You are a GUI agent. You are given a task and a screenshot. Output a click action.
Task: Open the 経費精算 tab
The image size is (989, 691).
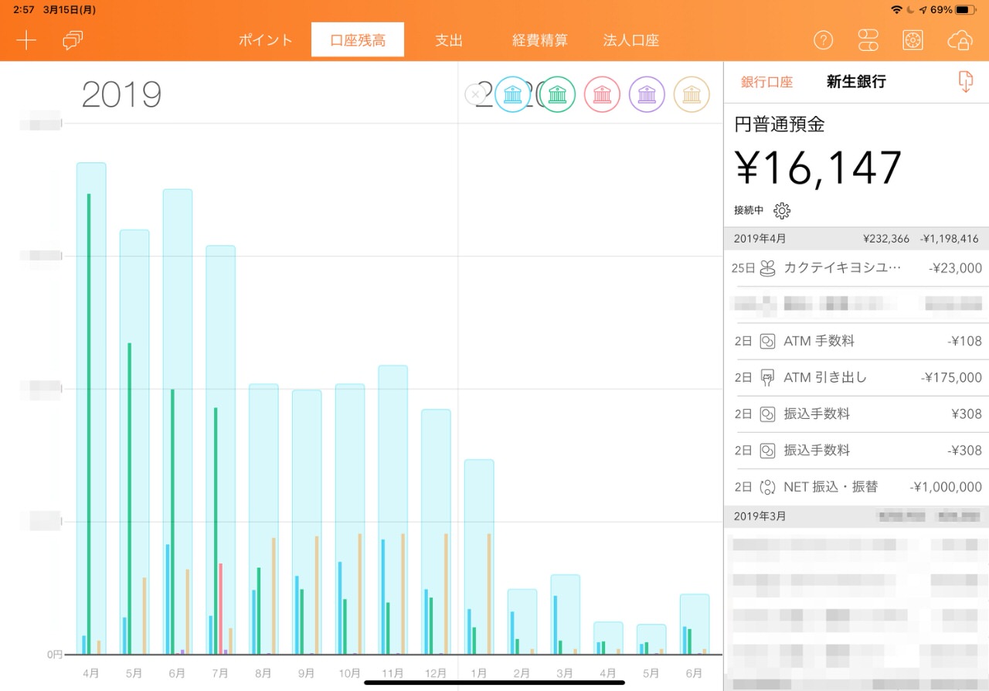point(539,41)
